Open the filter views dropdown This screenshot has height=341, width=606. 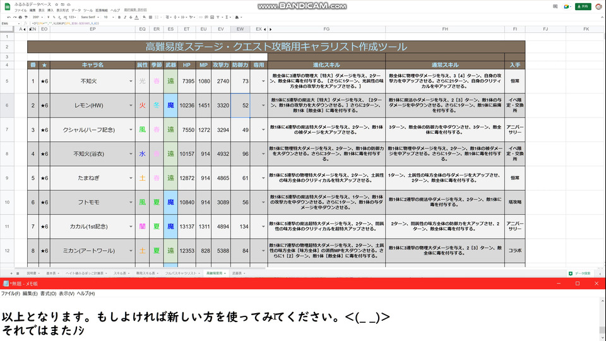pyautogui.click(x=219, y=17)
